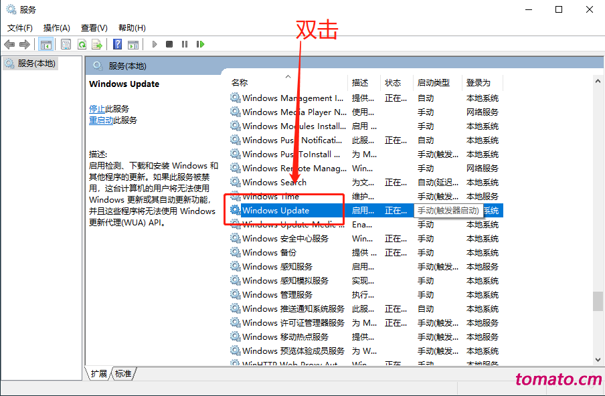
Task: Click the Windows Management I... gear icon
Action: pyautogui.click(x=236, y=98)
